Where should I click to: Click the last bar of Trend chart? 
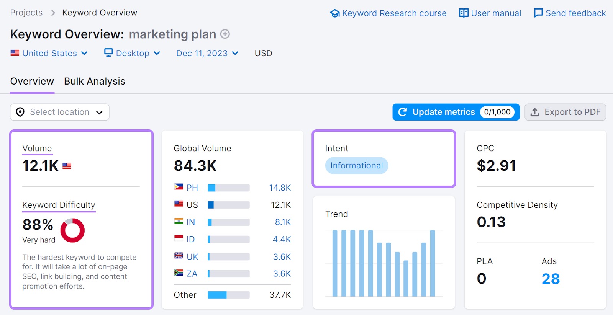(x=433, y=263)
